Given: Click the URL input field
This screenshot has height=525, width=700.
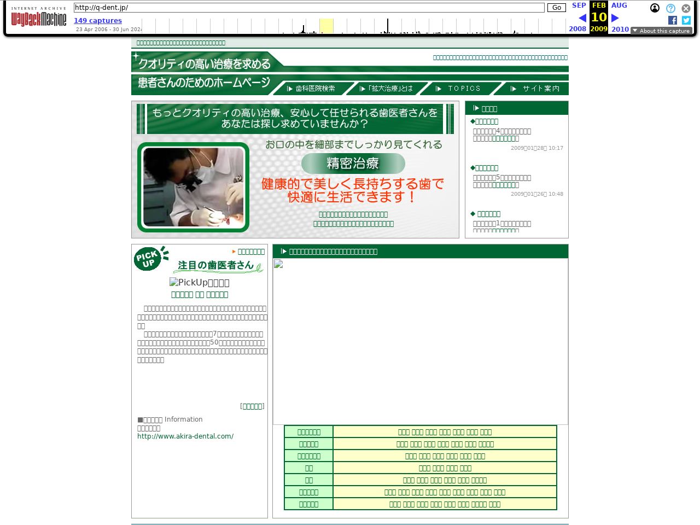Looking at the screenshot, I should pos(309,8).
